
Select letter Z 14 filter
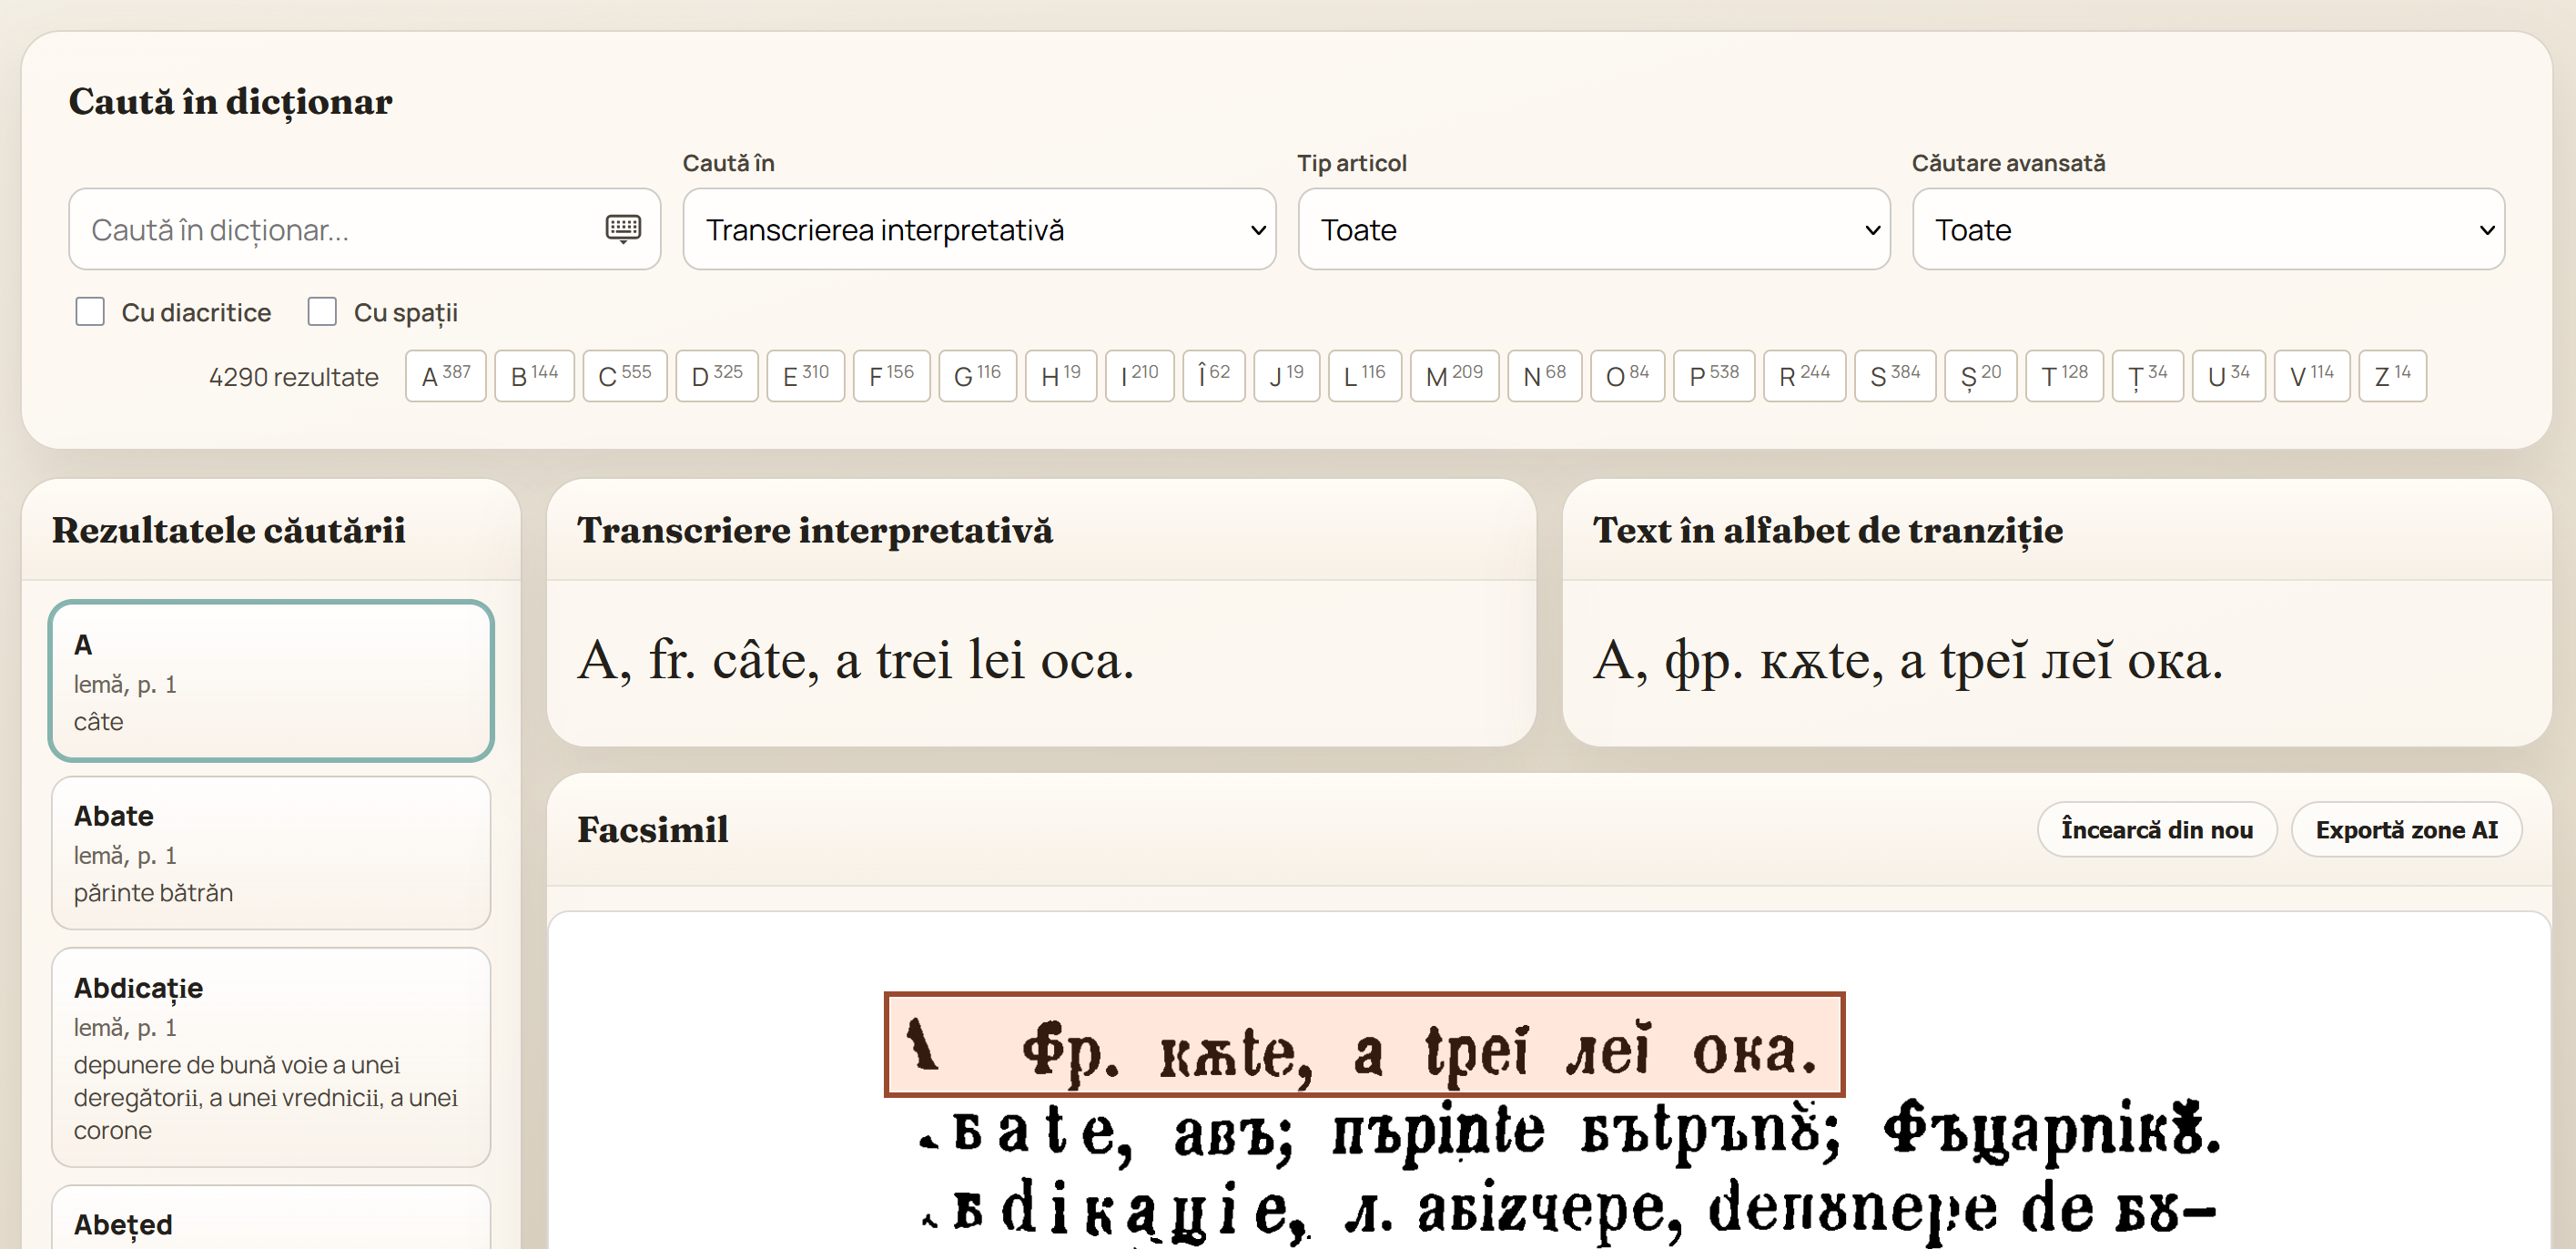click(x=2393, y=376)
